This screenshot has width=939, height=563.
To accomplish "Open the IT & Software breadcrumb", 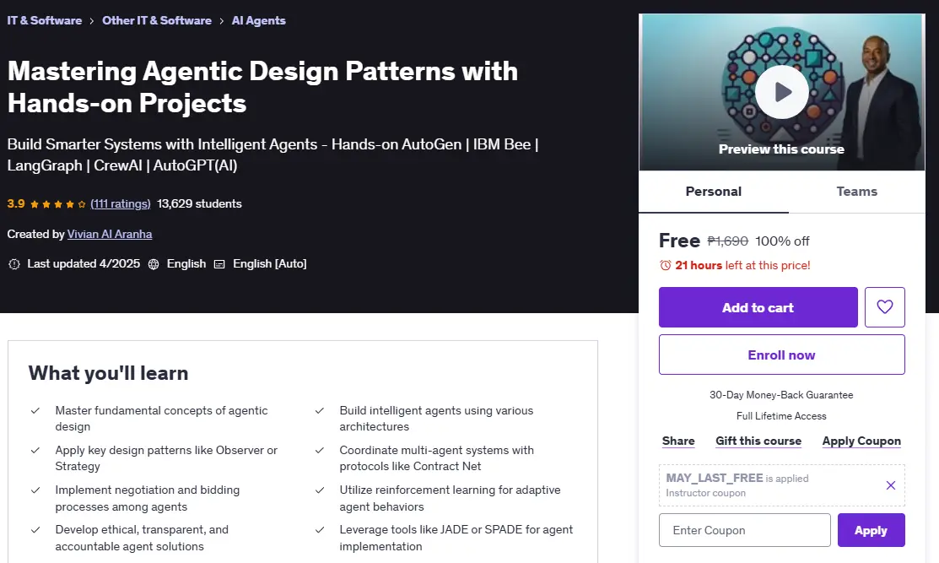I will (45, 20).
